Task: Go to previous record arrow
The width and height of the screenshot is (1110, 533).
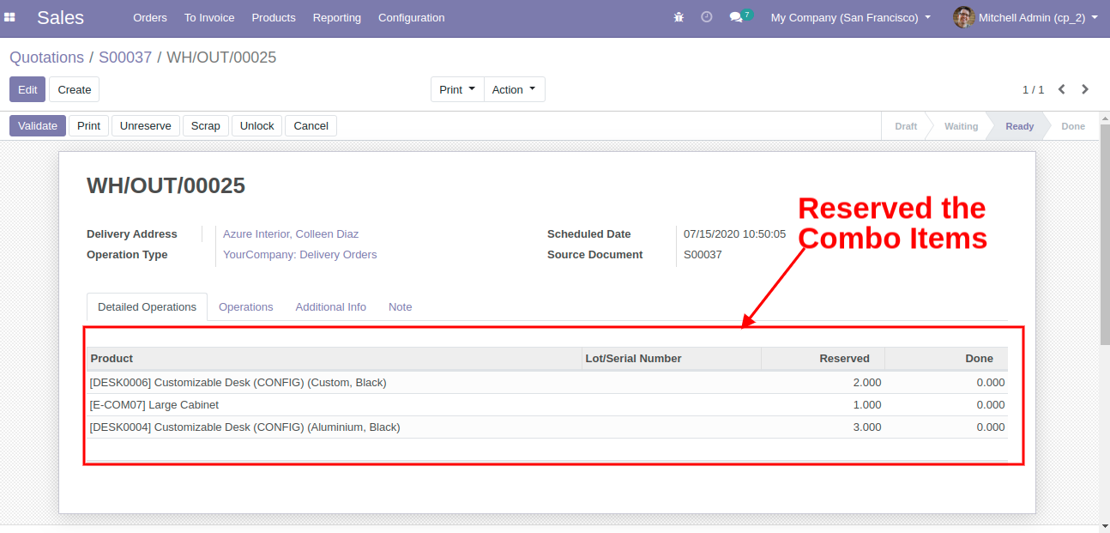Action: 1062,89
